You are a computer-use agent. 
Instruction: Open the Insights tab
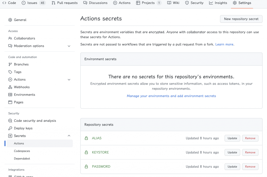[x=218, y=3]
